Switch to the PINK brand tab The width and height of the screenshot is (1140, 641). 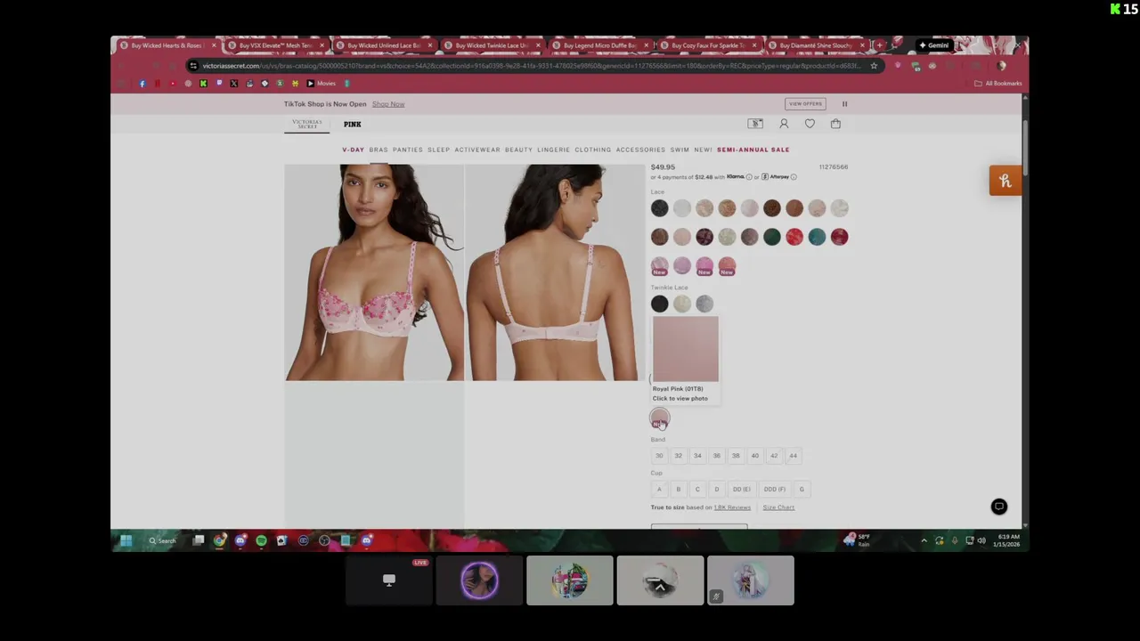tap(353, 125)
